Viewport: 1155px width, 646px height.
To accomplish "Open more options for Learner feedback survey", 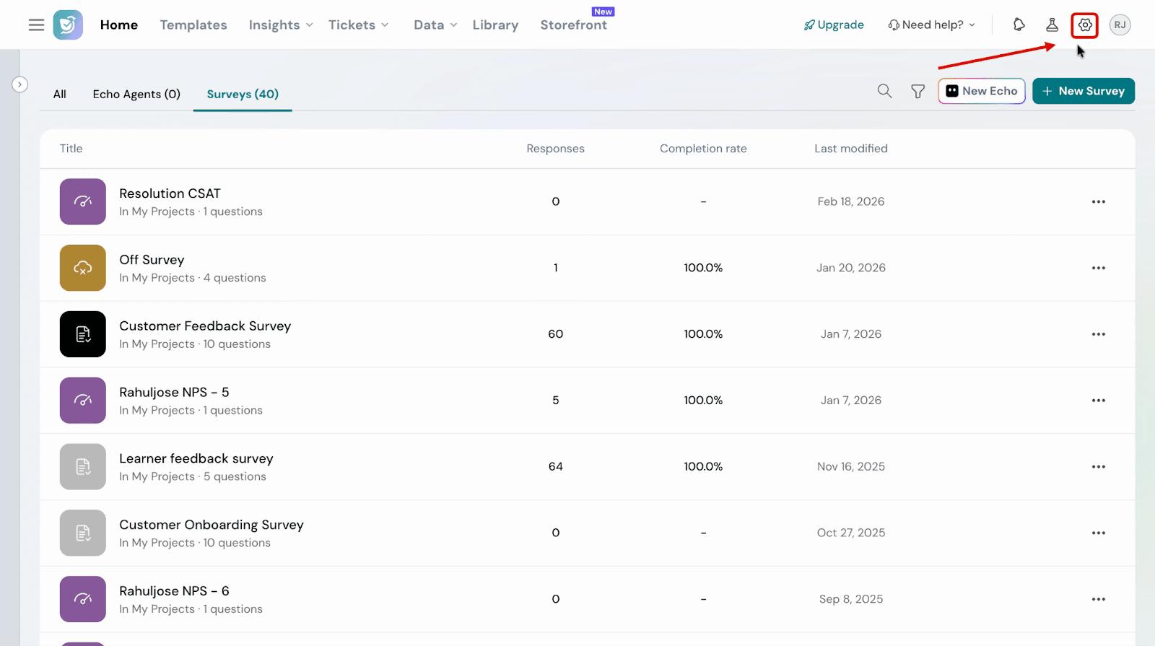I will (x=1099, y=467).
